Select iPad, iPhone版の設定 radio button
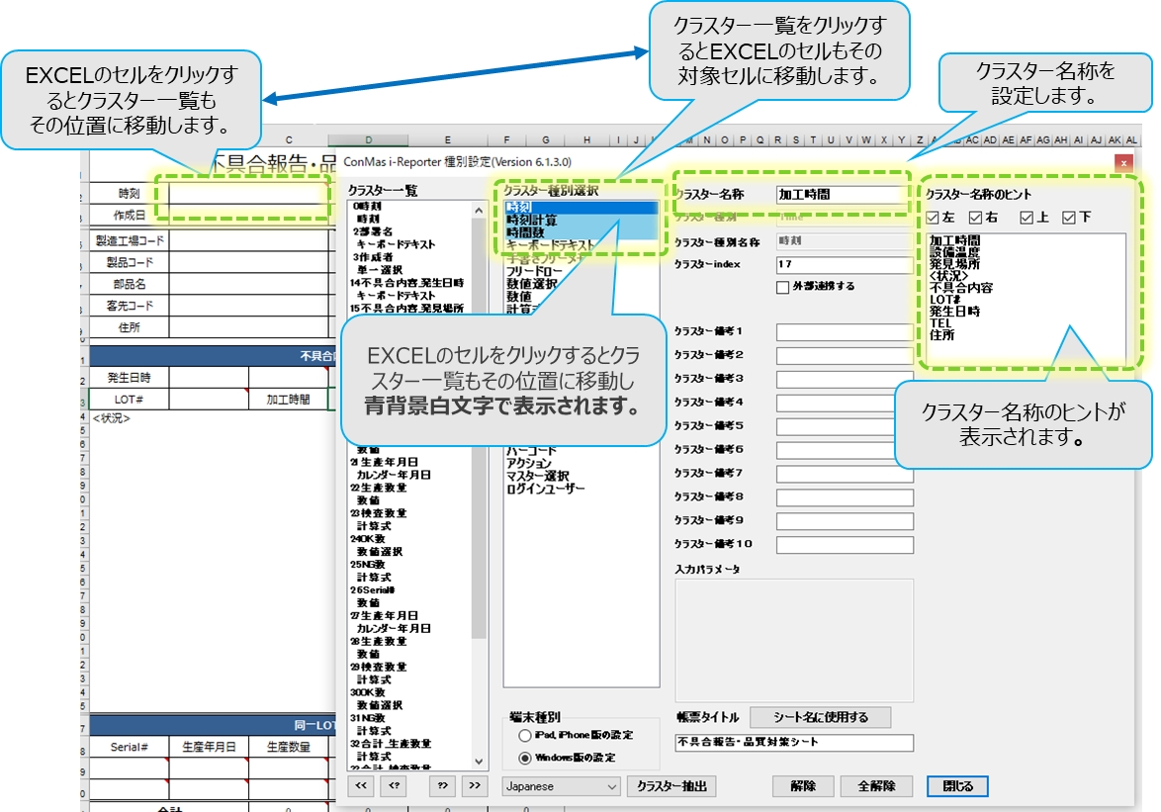 [524, 736]
